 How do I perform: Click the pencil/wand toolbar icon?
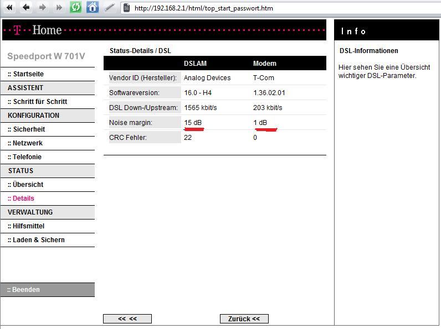pyautogui.click(x=109, y=8)
